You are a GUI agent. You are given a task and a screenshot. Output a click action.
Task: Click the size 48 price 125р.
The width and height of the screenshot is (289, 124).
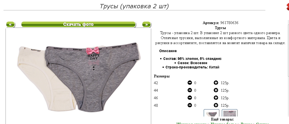tap(225, 105)
